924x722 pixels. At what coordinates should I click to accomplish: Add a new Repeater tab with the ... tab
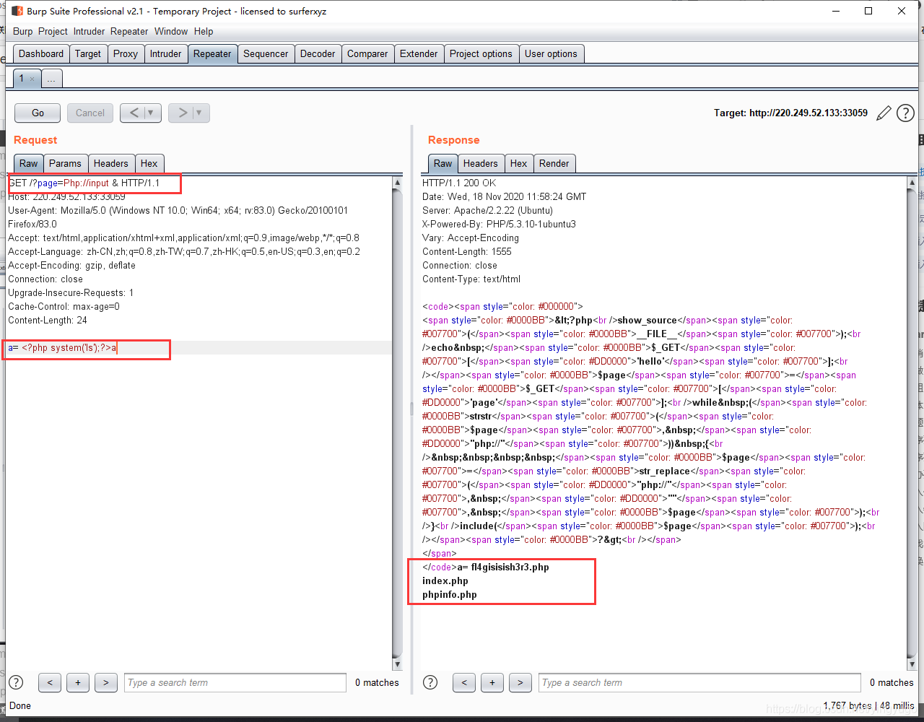(x=51, y=79)
